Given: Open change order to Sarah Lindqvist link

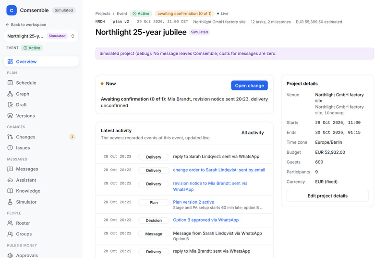Looking at the screenshot, I should point(219,170).
